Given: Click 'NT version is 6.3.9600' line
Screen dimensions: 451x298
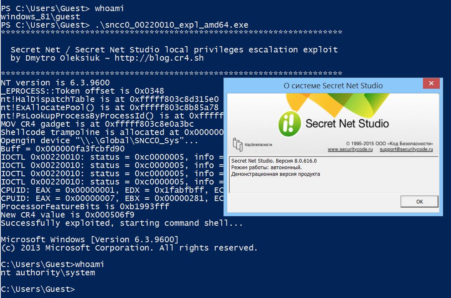Looking at the screenshot, I should point(55,83).
